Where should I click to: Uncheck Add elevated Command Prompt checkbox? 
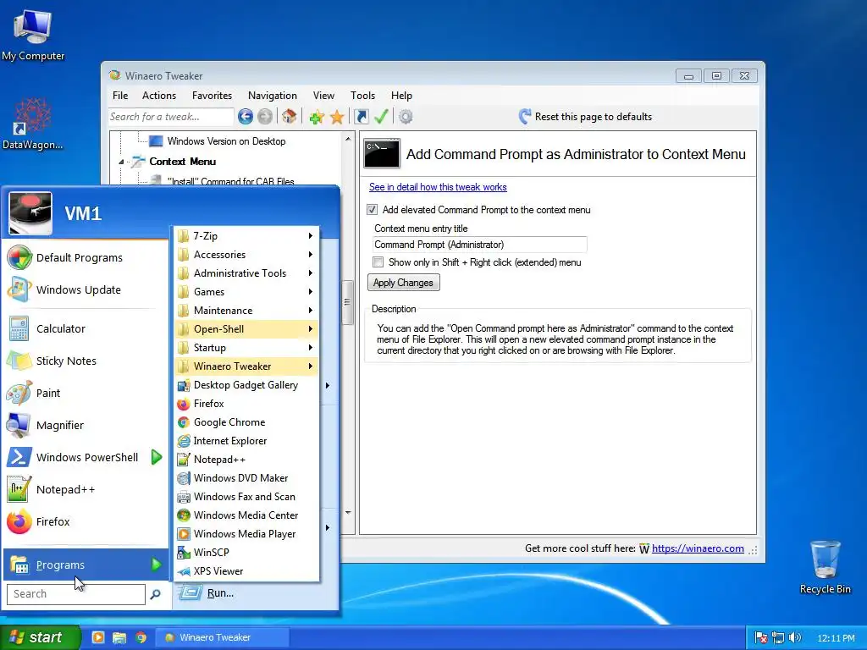point(373,210)
